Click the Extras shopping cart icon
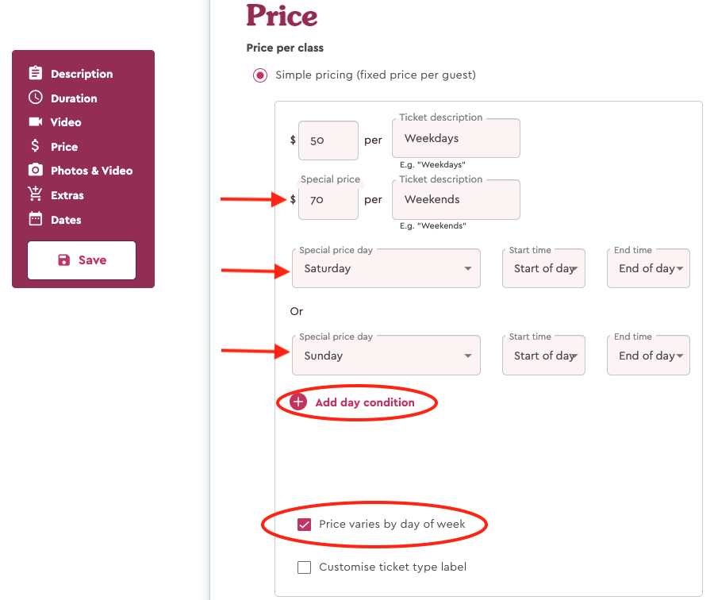Image resolution: width=714 pixels, height=600 pixels. (35, 194)
